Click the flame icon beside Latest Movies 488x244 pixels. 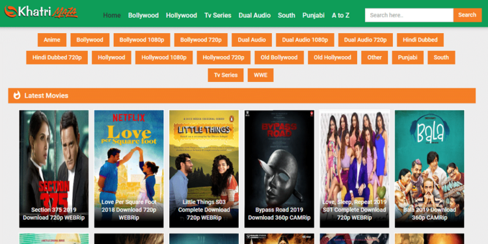click(17, 95)
